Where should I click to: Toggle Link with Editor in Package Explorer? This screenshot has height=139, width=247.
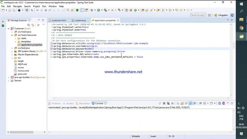point(33,25)
